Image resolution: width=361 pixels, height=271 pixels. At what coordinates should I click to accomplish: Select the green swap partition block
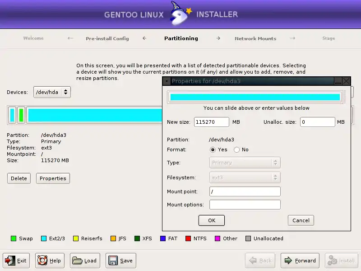(x=21, y=115)
